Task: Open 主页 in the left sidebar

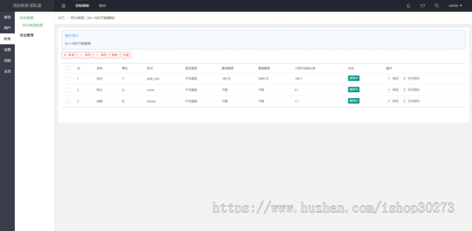Action: pyautogui.click(x=7, y=71)
